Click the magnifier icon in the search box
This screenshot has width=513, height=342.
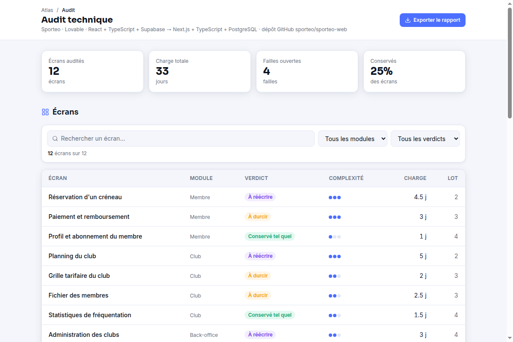55,139
